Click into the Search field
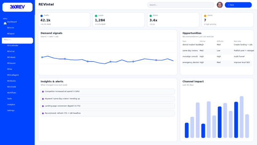The width and height of the screenshot is (257, 145). (x=181, y=5)
